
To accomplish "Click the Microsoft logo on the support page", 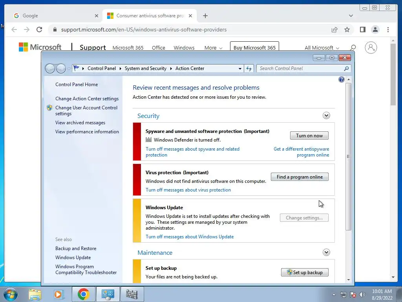I will click(40, 47).
